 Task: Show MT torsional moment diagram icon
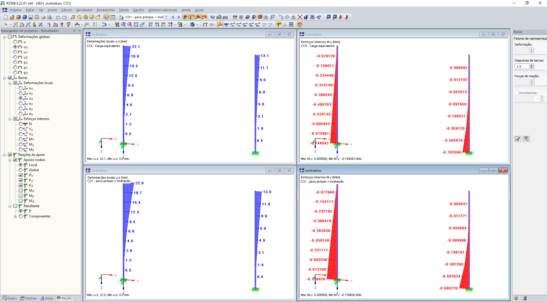point(245,25)
